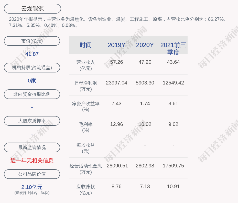The width and height of the screenshot is (238, 203).
Task: Click ROE value 7.43
Action: (116, 103)
